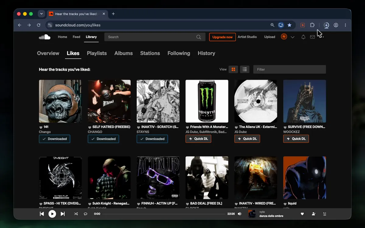
Task: Open browser downloads icon
Action: tap(326, 25)
